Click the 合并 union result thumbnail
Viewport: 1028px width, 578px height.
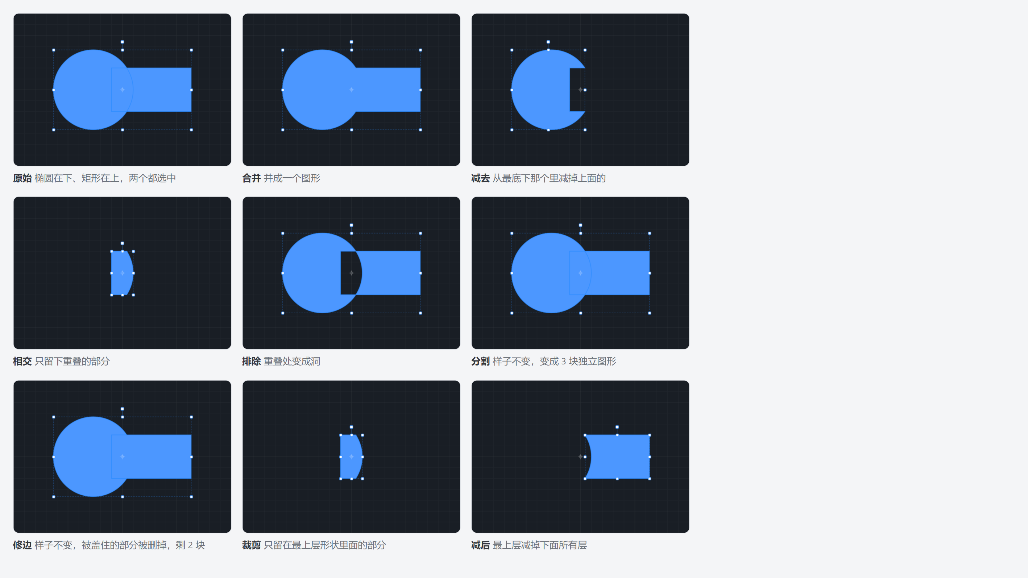pyautogui.click(x=351, y=90)
